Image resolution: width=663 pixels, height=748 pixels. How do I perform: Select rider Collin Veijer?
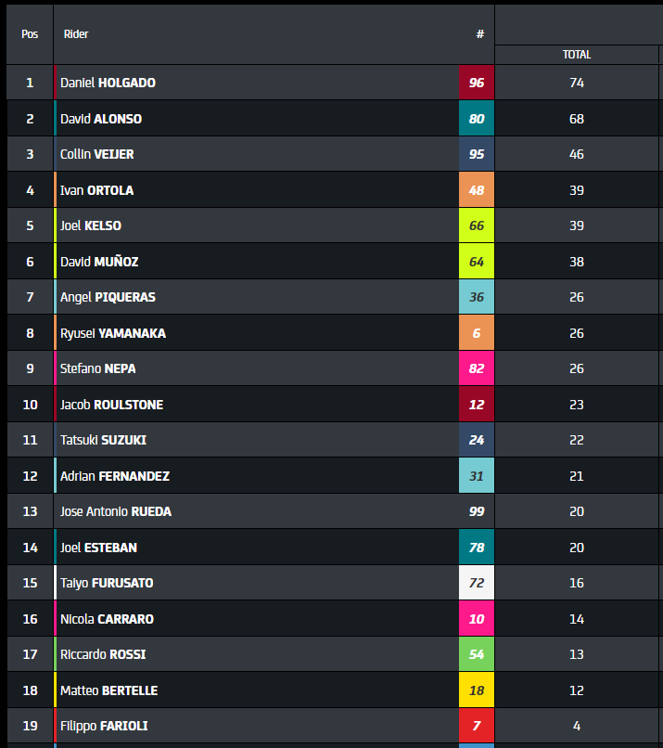97,154
